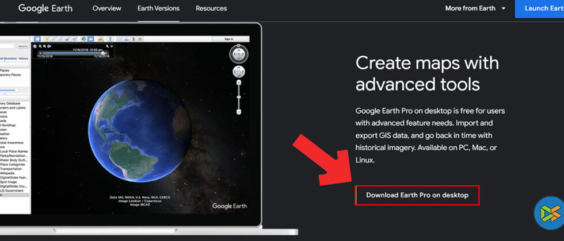Select the Earth Versions tab
The height and width of the screenshot is (241, 564).
tap(158, 8)
